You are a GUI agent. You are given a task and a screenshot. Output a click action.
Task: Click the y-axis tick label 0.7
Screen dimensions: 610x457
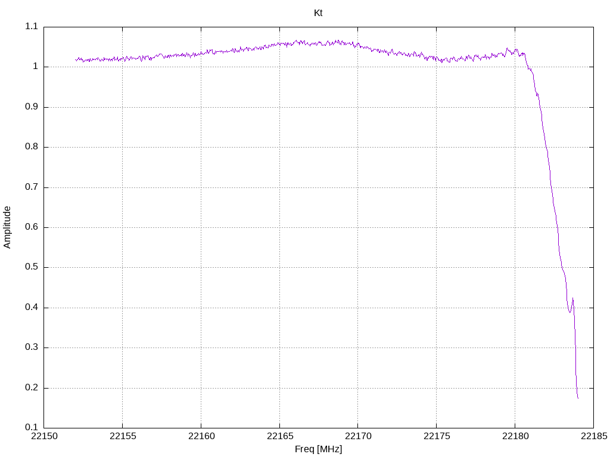tap(32, 187)
